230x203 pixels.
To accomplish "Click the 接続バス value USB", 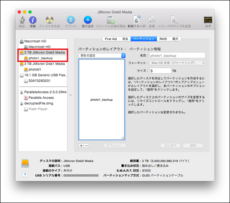I will tap(67, 166).
